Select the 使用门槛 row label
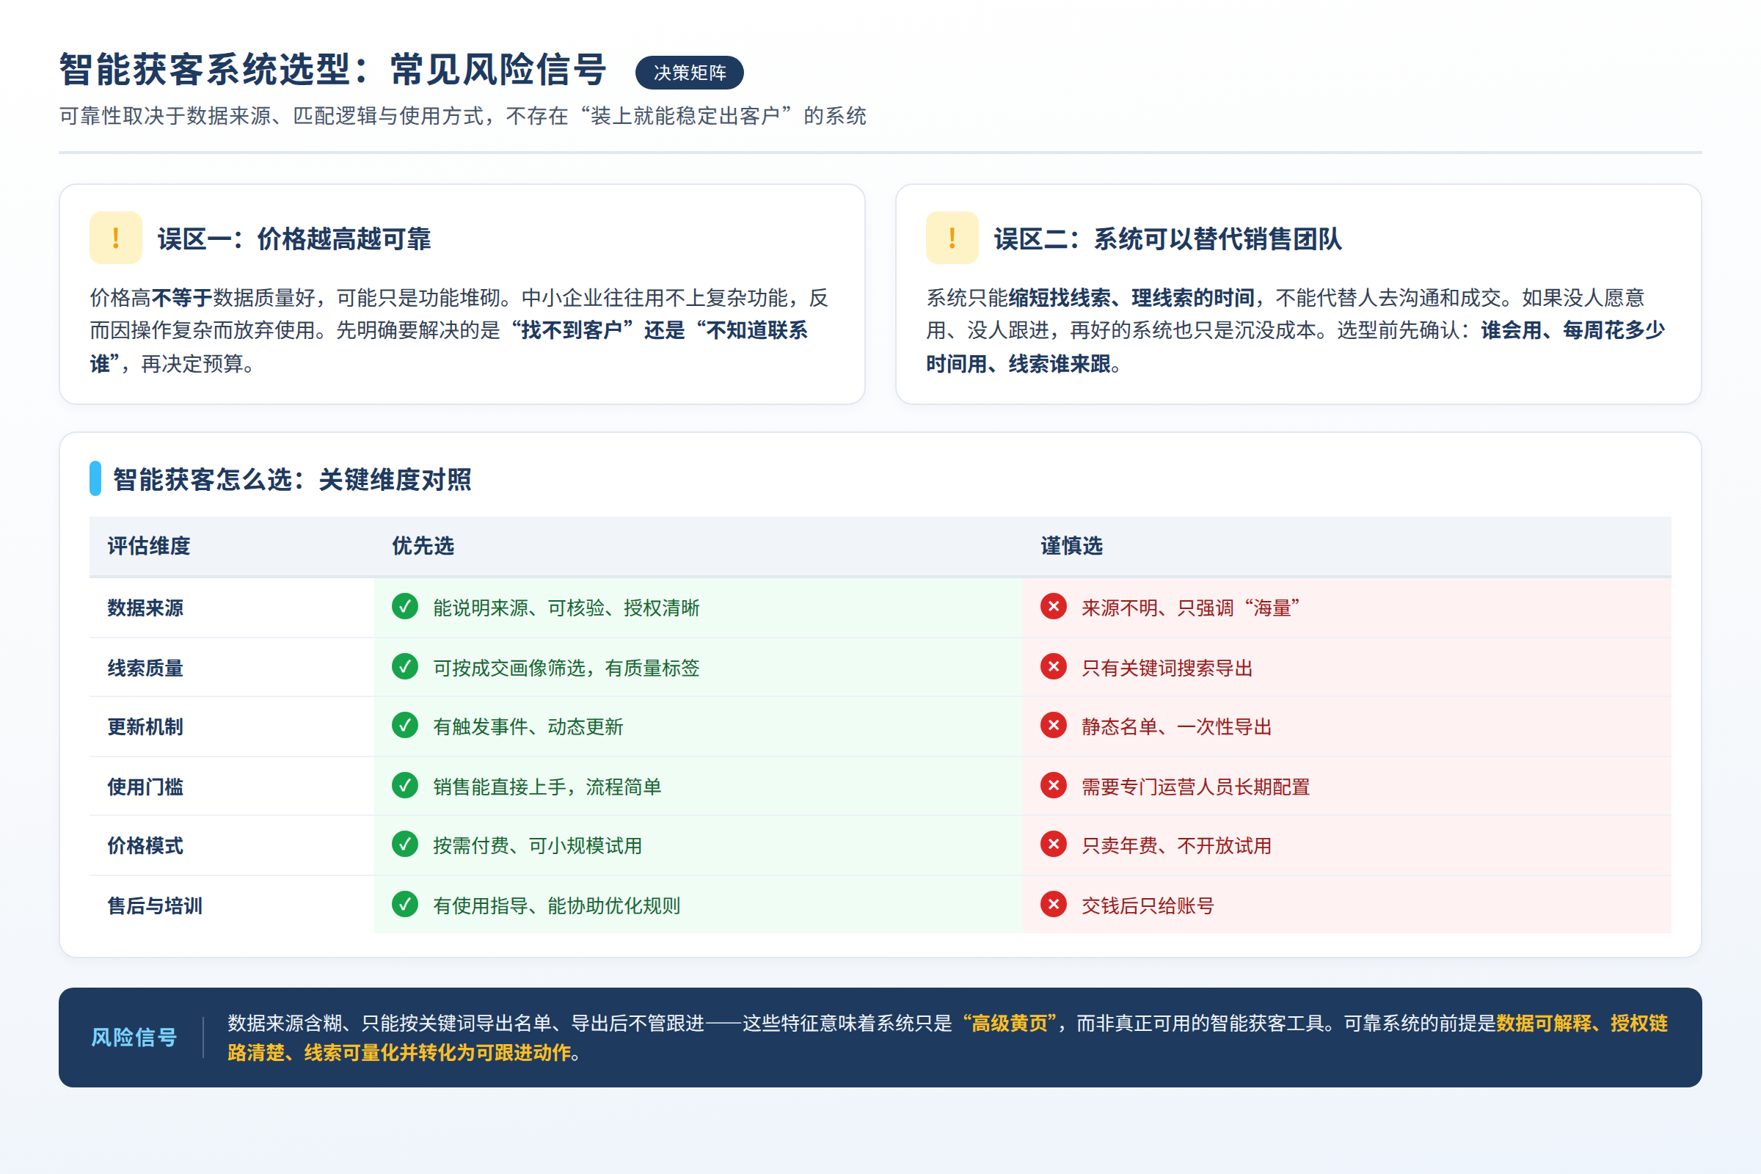This screenshot has height=1174, width=1761. (x=145, y=787)
